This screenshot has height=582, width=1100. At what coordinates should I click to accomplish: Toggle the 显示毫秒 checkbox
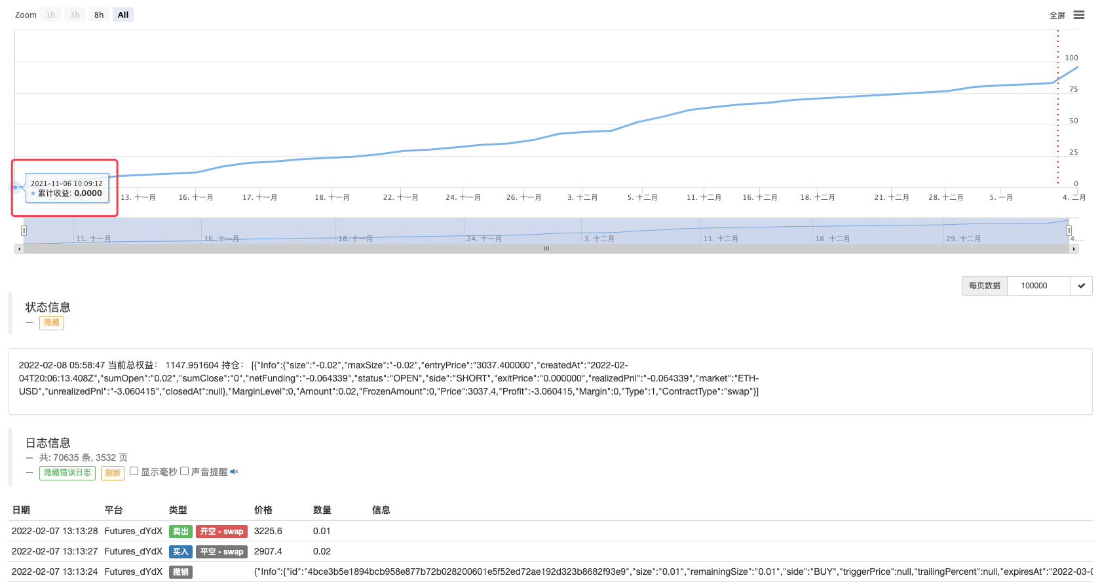(x=134, y=471)
